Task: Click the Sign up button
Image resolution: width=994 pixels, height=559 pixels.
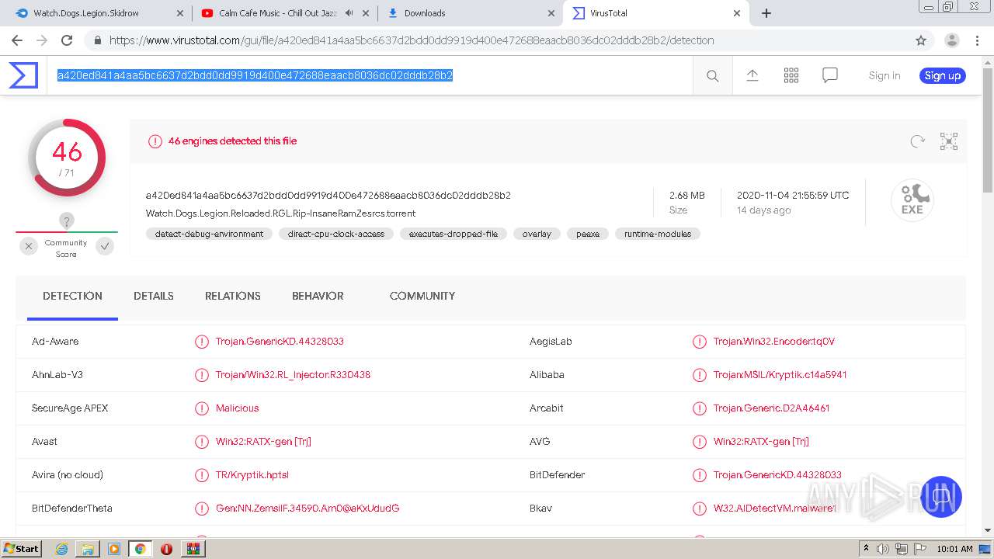Action: [943, 75]
